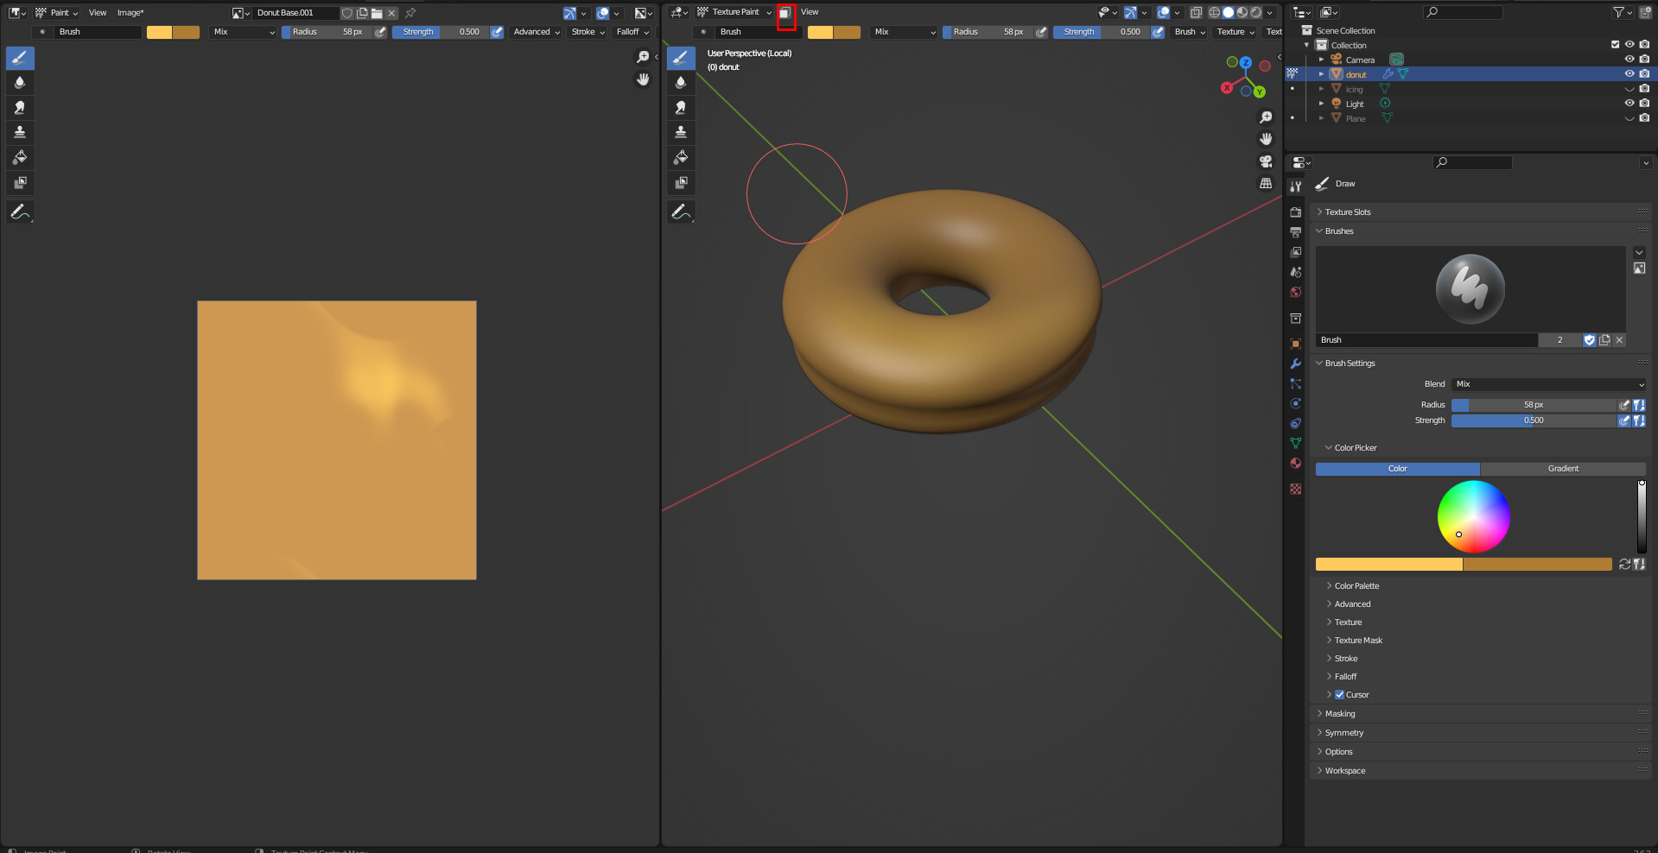Select the Fill tool
Screen dimensions: 1658x853
[x=20, y=157]
